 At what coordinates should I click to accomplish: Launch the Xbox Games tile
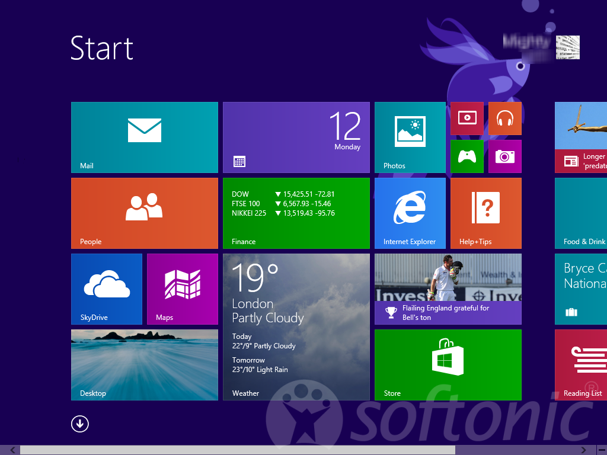[x=467, y=156]
